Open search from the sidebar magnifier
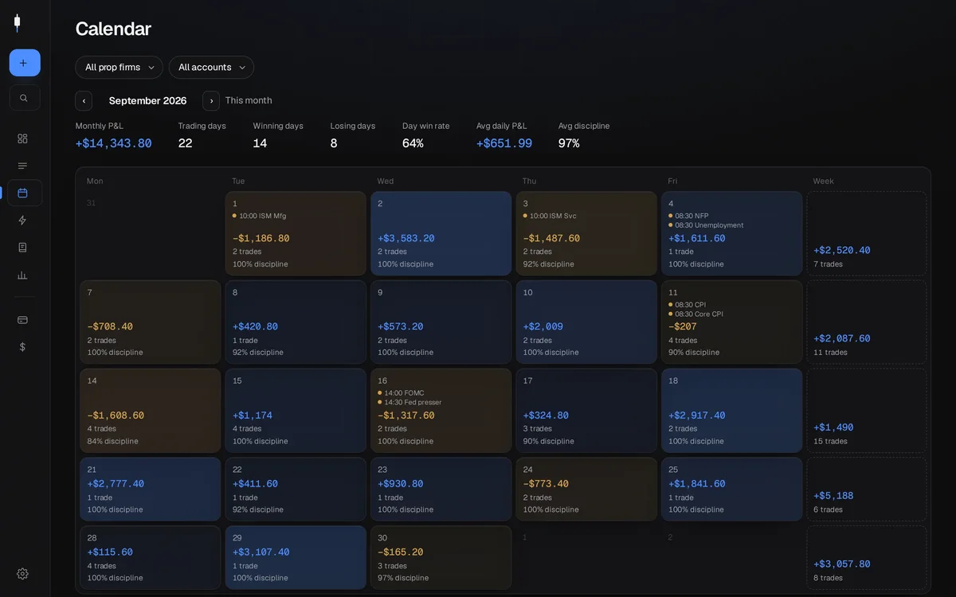The image size is (956, 597). point(25,98)
